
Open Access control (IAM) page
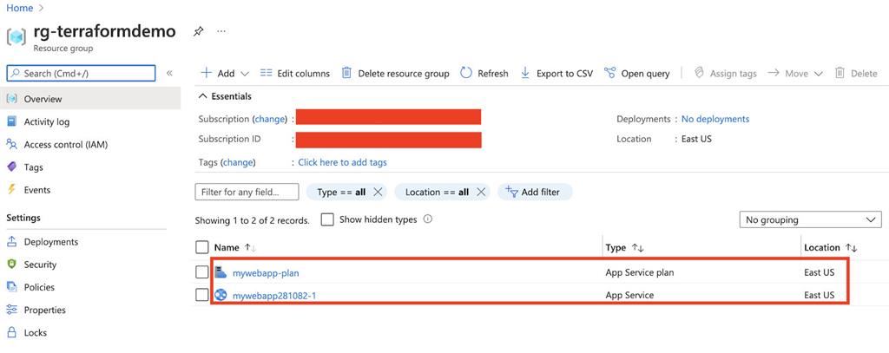(x=66, y=144)
